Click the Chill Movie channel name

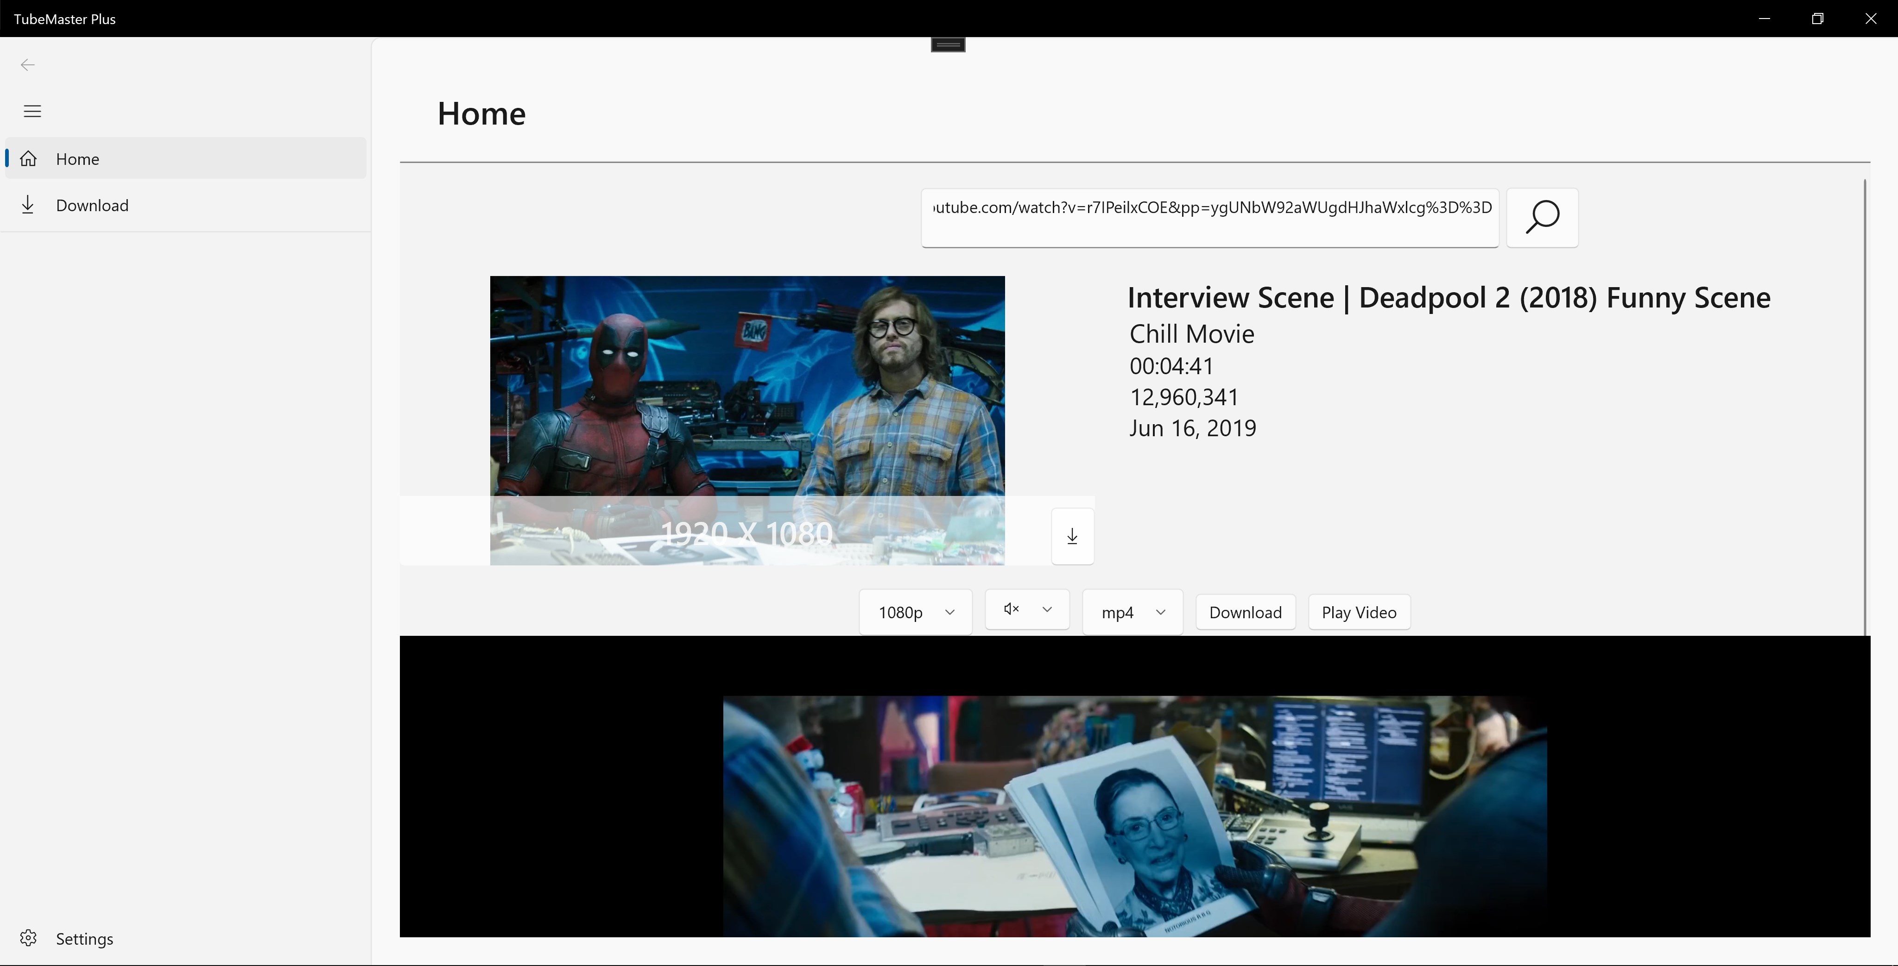point(1191,333)
